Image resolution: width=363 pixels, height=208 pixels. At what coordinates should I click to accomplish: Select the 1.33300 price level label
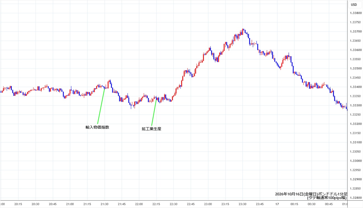[355, 105]
